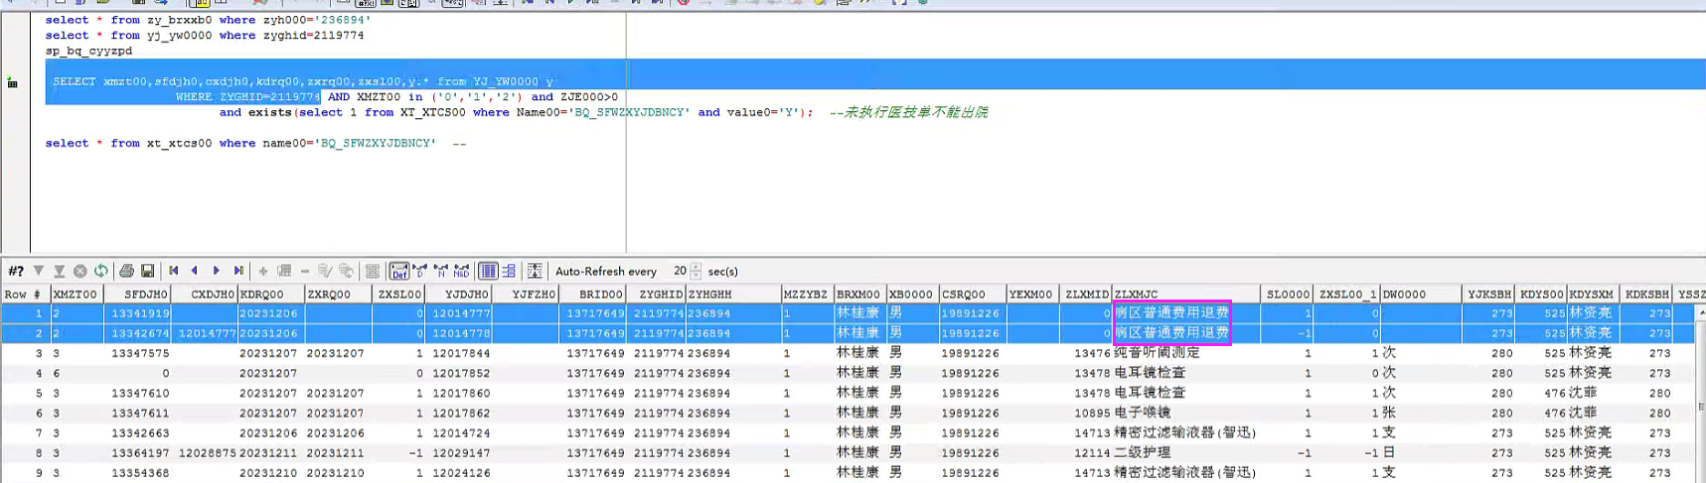Screen dimensions: 1706x483
Task: Click the green comment 未执行医技单不能出院
Action: [908, 112]
